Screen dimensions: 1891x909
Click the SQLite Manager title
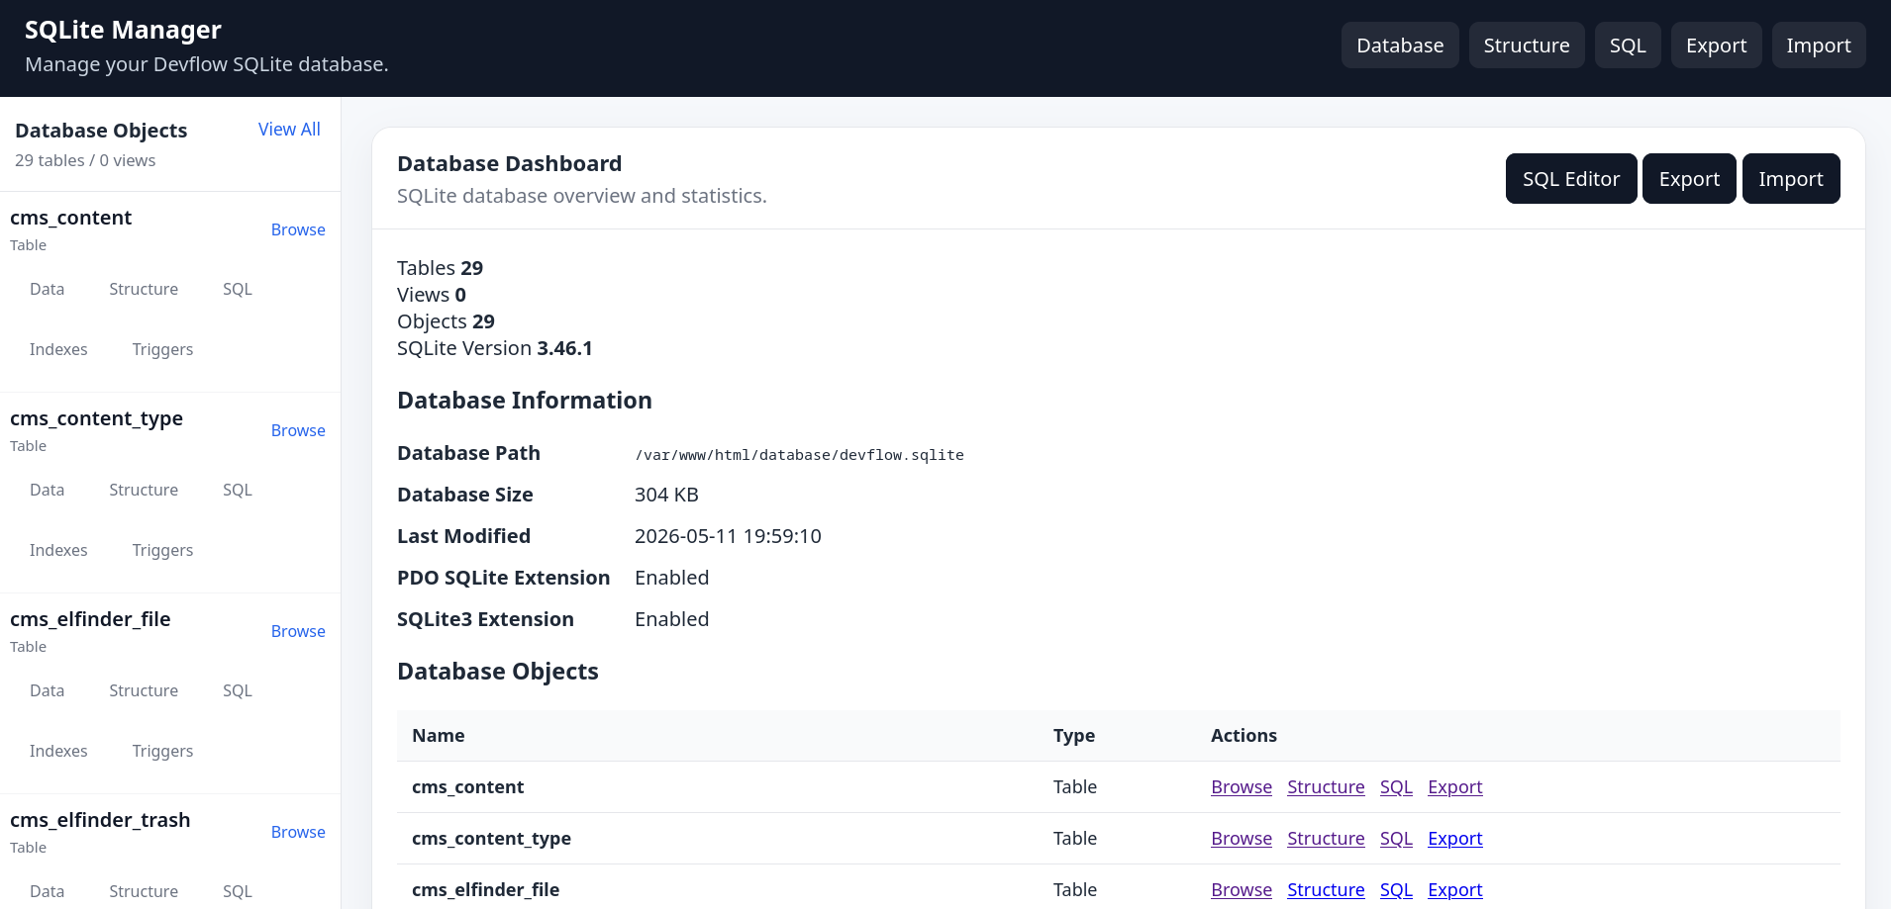click(x=123, y=31)
